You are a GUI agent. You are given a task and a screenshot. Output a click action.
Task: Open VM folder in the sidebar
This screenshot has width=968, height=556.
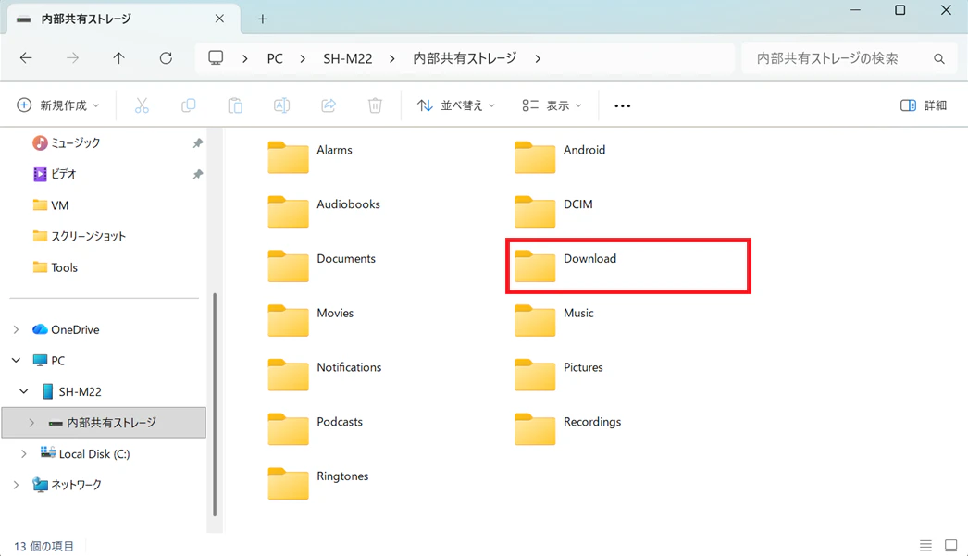(x=51, y=204)
